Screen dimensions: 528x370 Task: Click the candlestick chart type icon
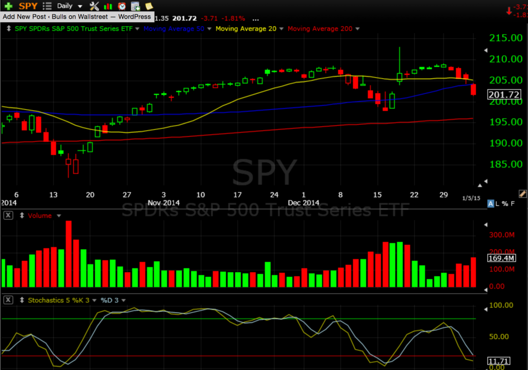108,6
